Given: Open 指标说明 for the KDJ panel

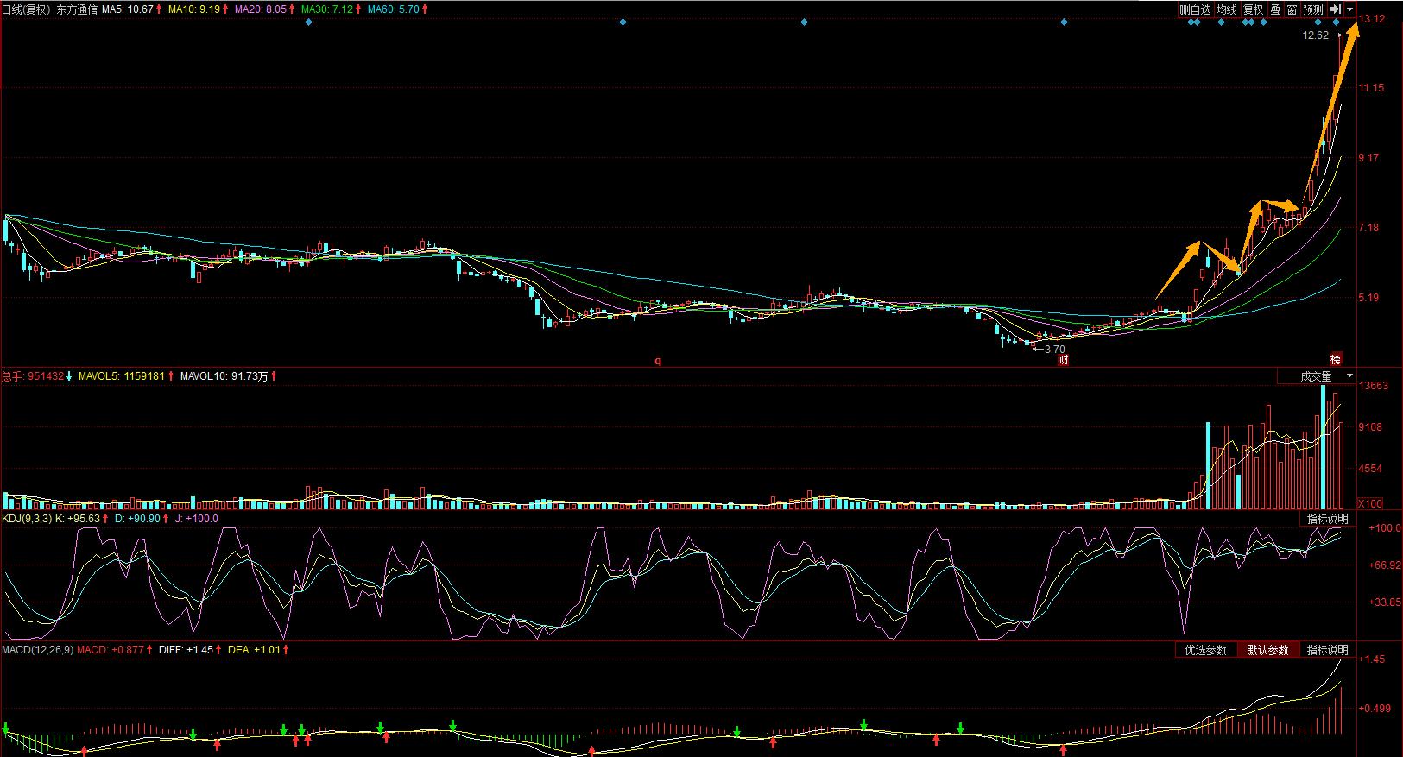Looking at the screenshot, I should [x=1328, y=519].
